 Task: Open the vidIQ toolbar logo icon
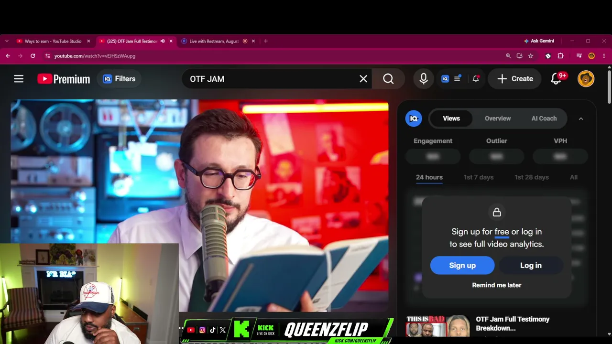pos(445,79)
